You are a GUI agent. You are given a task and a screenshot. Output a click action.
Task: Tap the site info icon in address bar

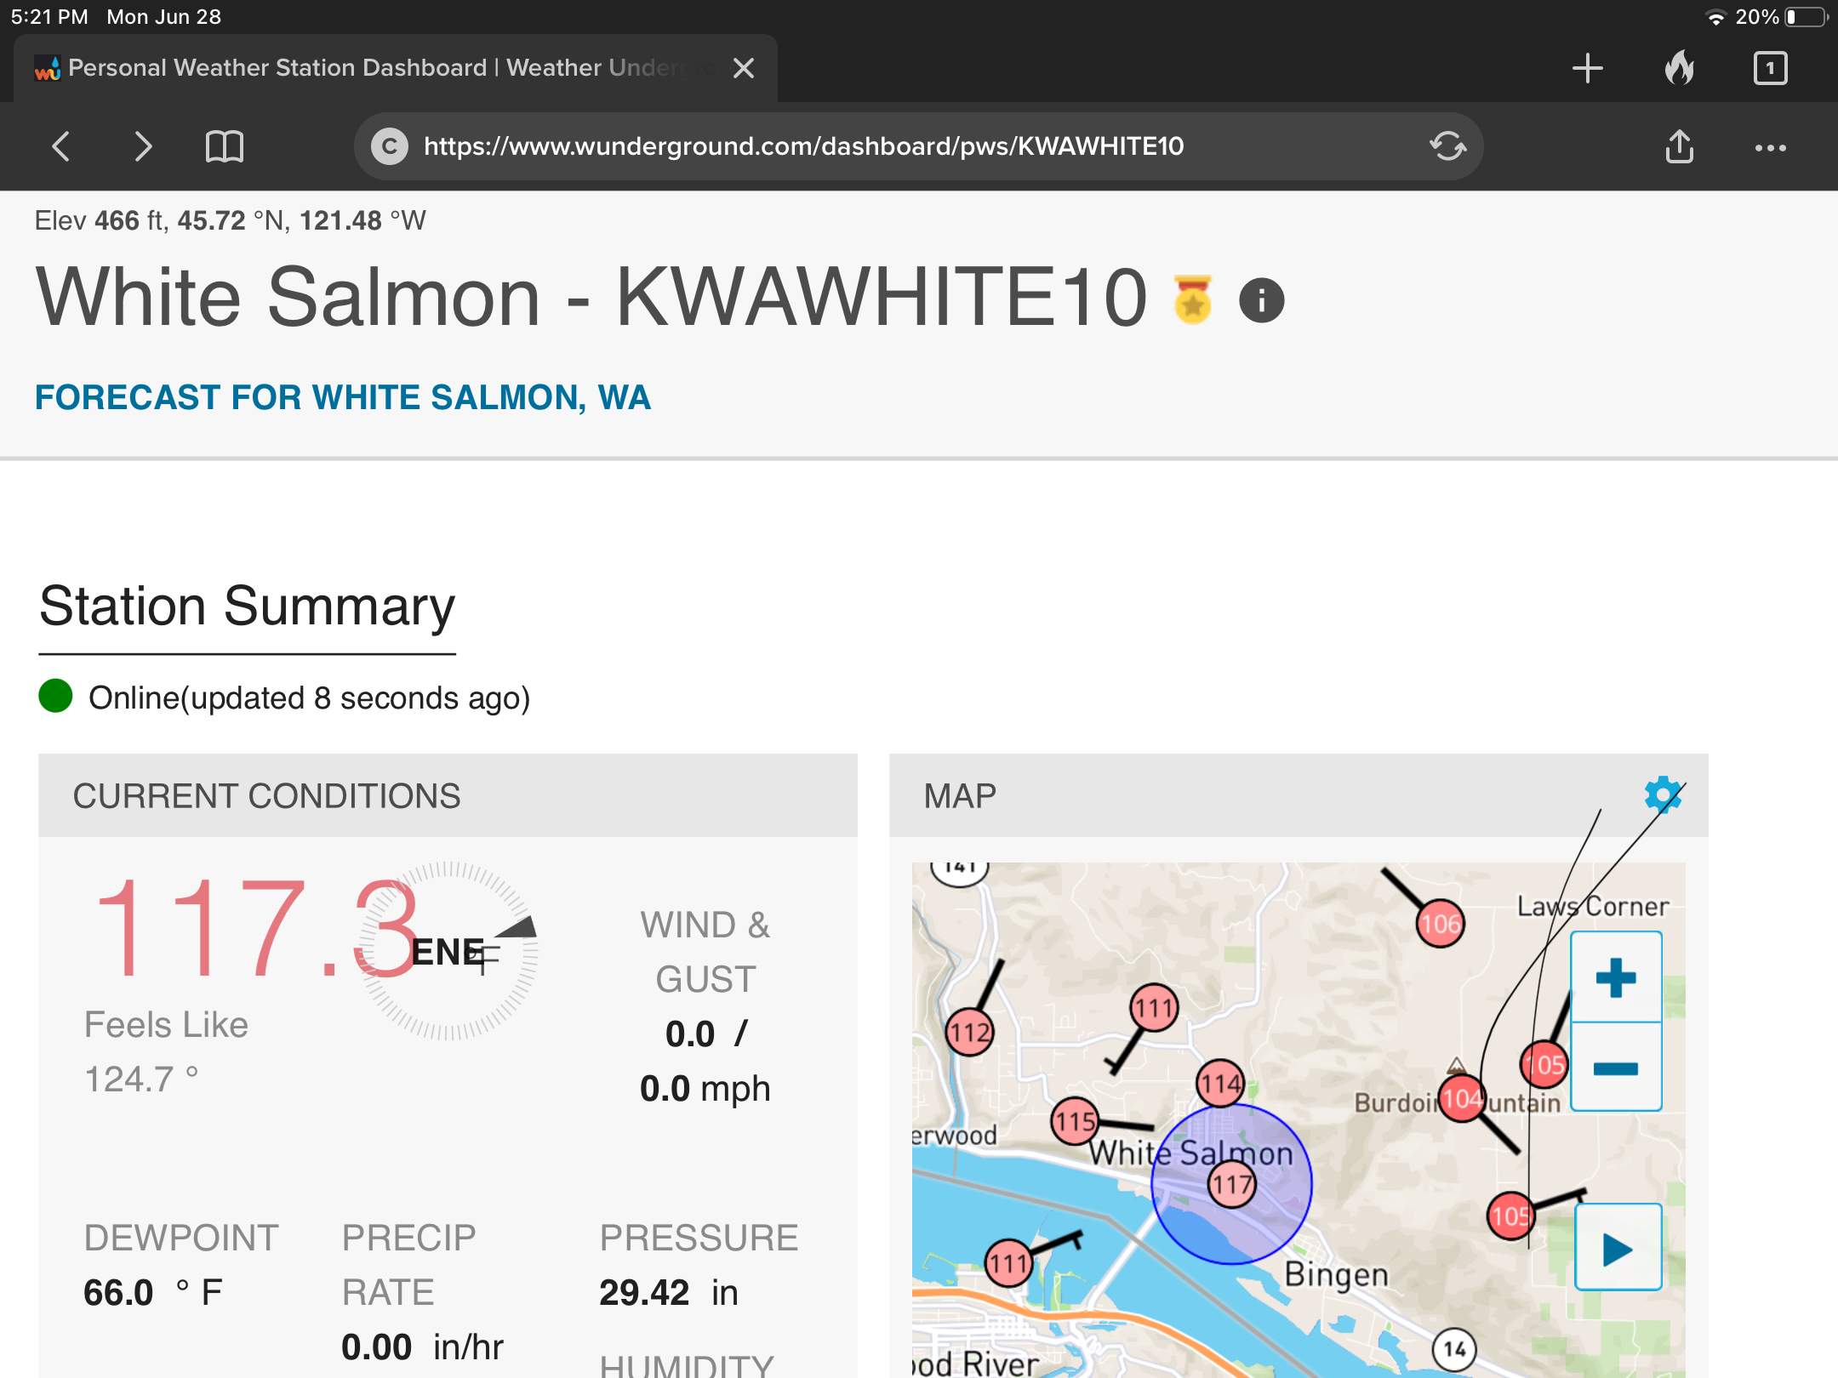(x=390, y=146)
